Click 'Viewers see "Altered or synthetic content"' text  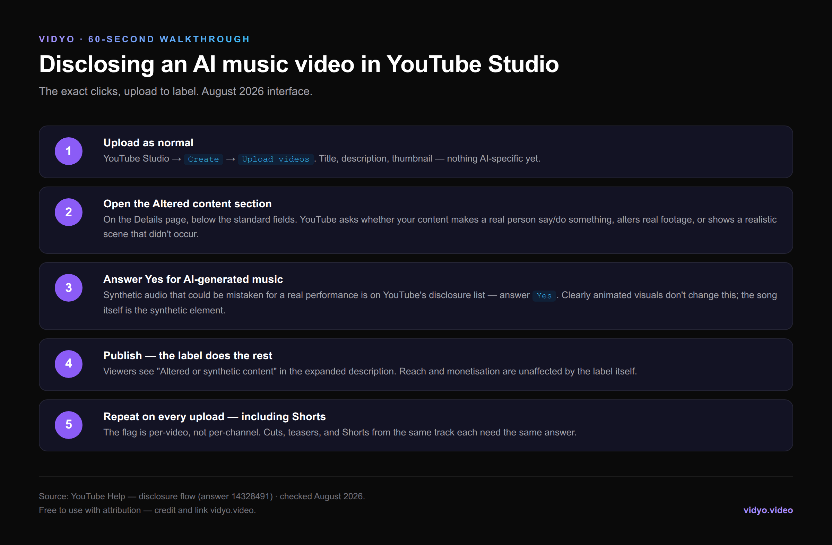coord(370,371)
